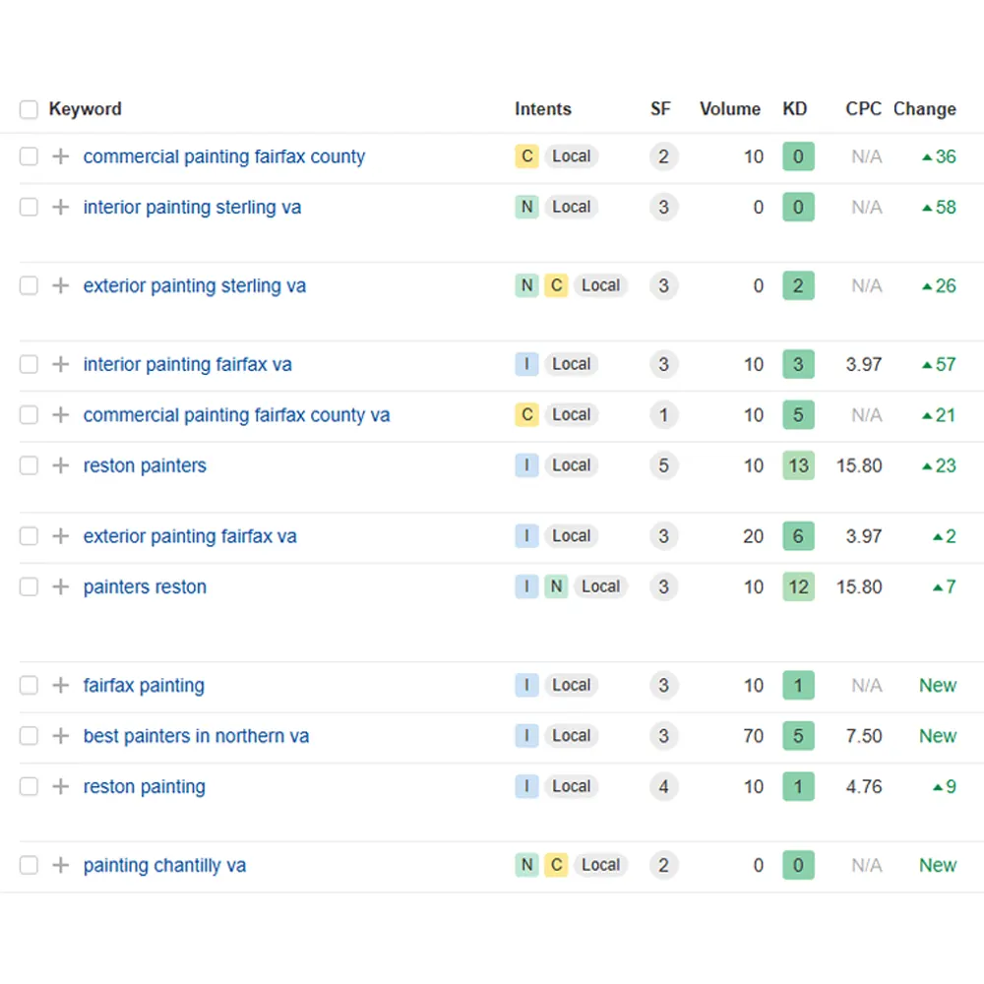Viewport: 984px width, 984px height.
Task: Click the Navigational intent badge for 'painters reston'
Action: 556,587
